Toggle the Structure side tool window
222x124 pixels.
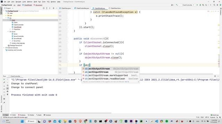[1, 99]
